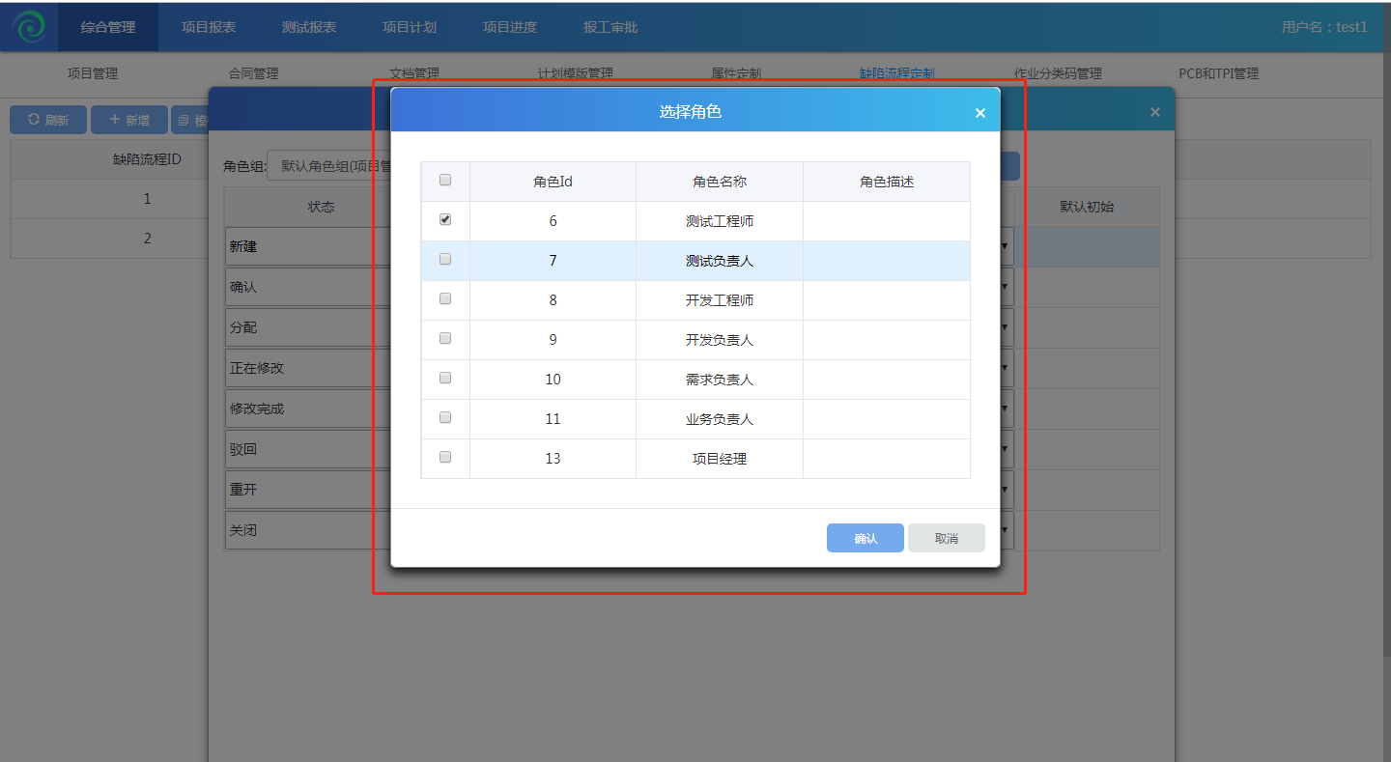
Task: Close the 选择角色 dialog with X
Action: pos(979,113)
